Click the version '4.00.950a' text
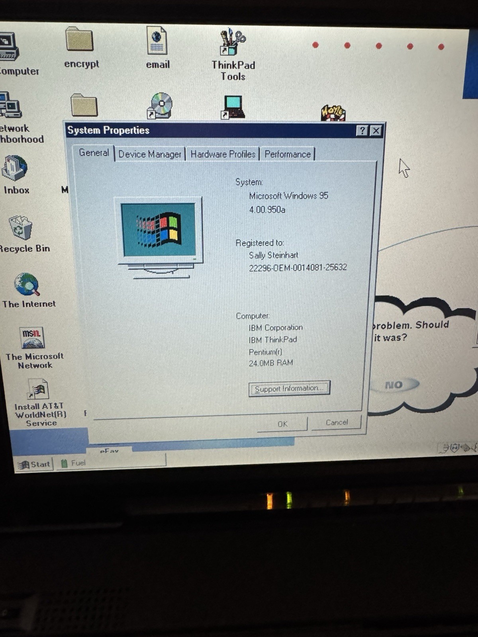478x637 pixels. [267, 209]
